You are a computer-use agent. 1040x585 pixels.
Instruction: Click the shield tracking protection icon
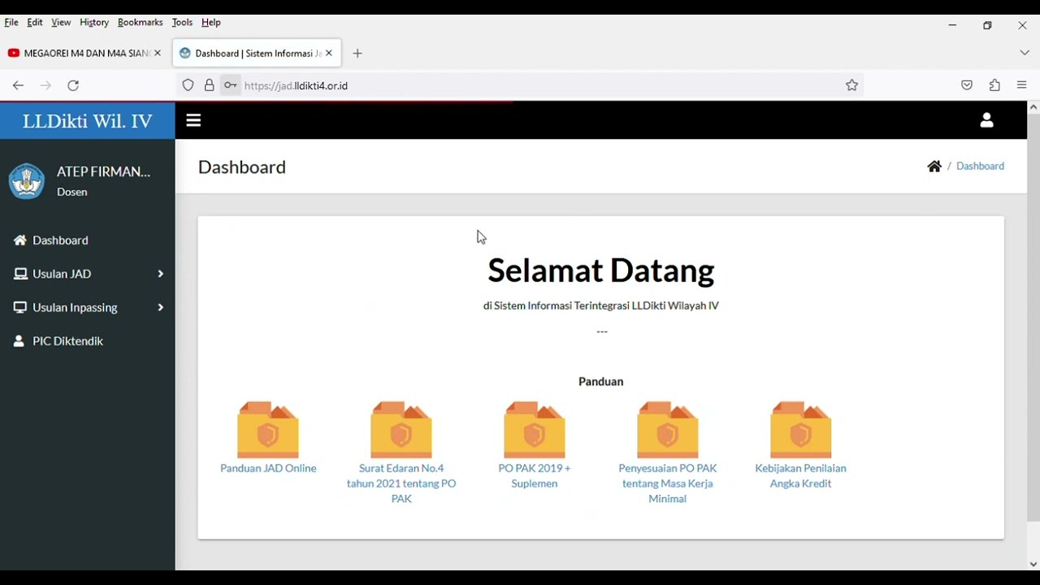188,85
